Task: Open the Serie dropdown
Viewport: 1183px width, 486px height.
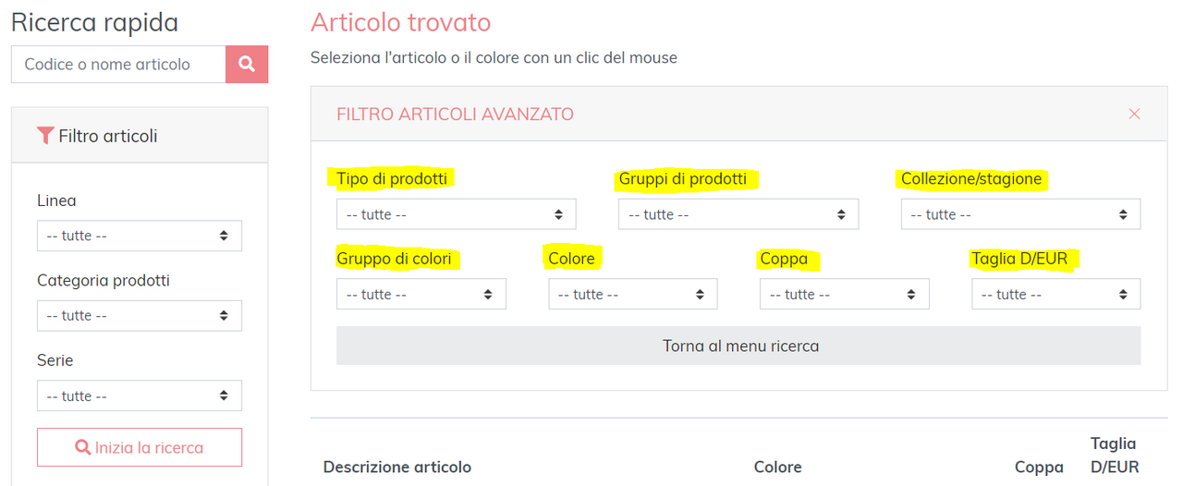Action: pos(140,395)
